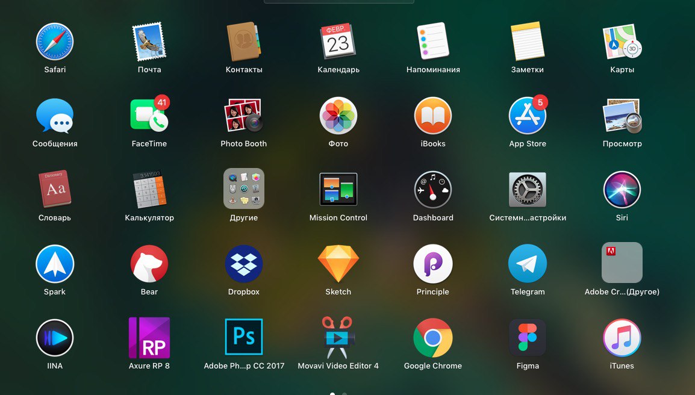
Task: Launch Напоминания reminders app
Action: (x=432, y=41)
